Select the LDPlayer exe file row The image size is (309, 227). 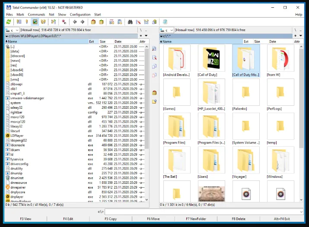click(75, 136)
